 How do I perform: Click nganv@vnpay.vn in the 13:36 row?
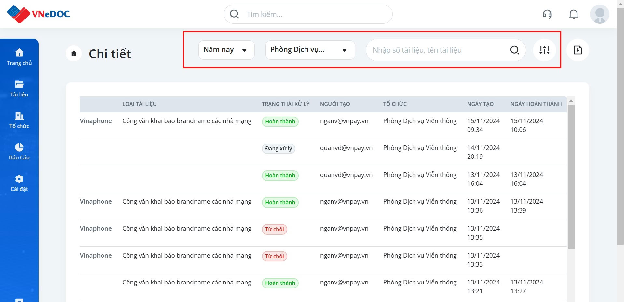coord(344,201)
